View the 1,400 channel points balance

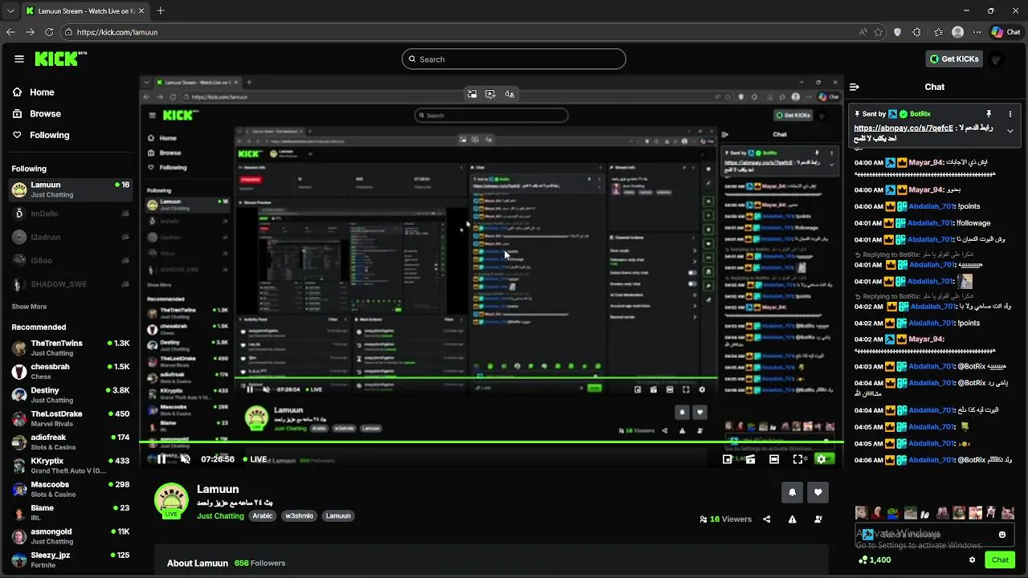coord(875,560)
